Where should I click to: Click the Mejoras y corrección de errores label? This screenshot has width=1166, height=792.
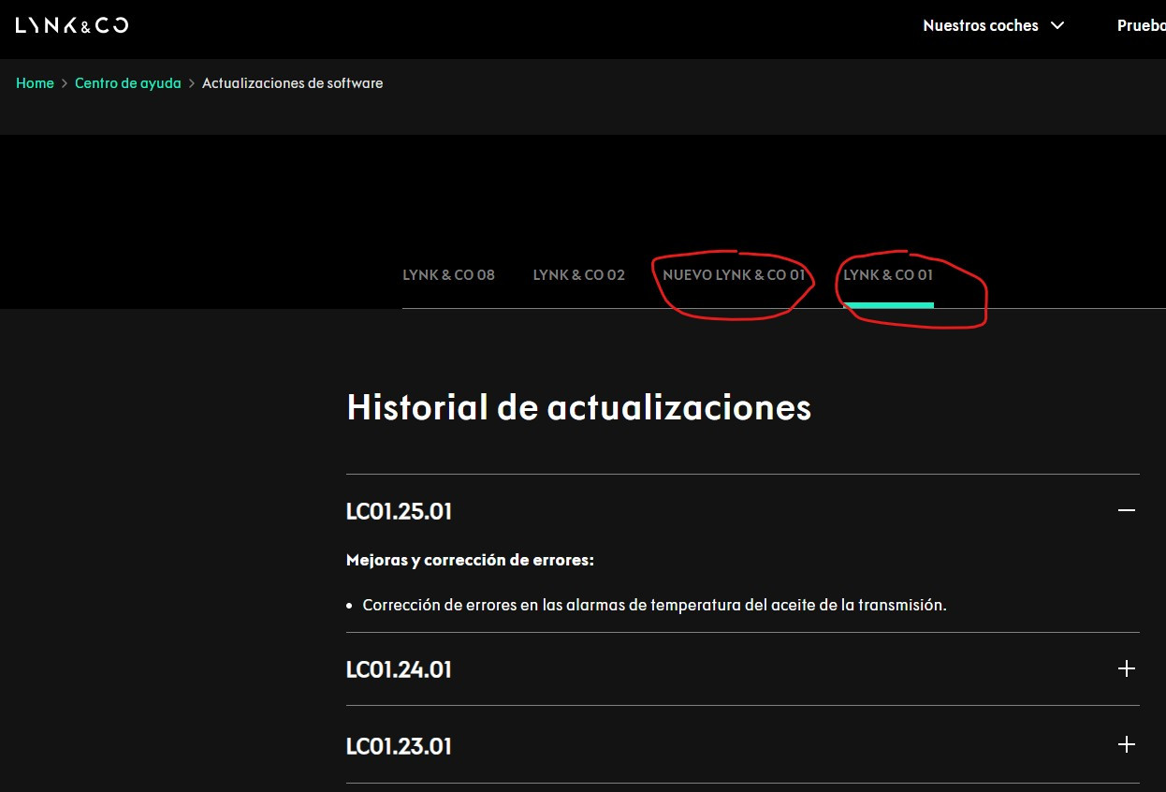(x=470, y=561)
